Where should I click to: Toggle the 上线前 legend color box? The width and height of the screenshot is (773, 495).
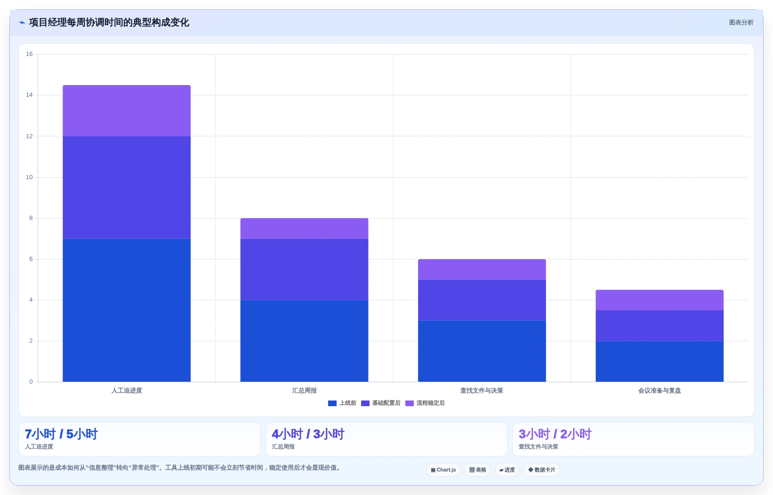[332, 403]
